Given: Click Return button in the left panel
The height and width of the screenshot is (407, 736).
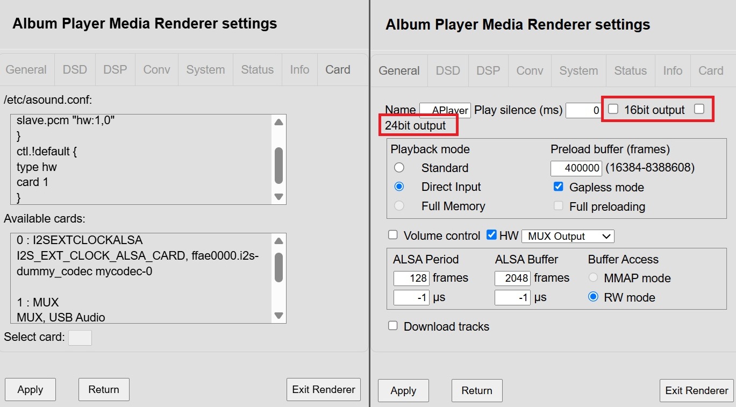Looking at the screenshot, I should click(104, 390).
